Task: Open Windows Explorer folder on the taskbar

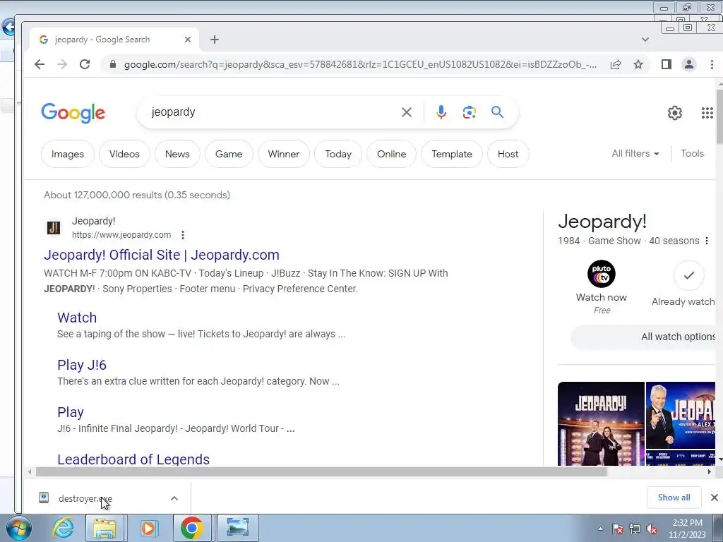Action: (x=104, y=528)
